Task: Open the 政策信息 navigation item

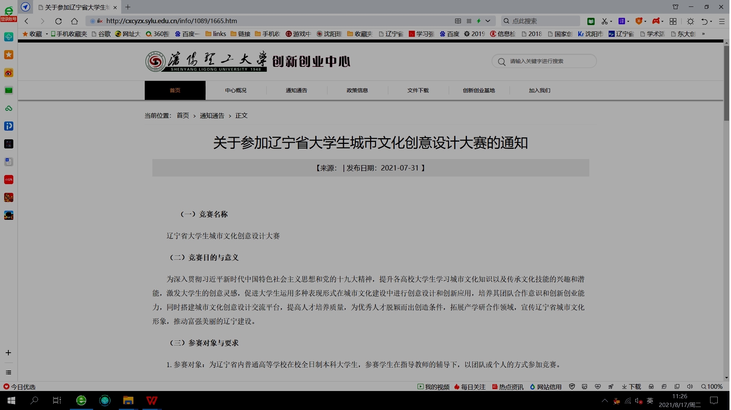Action: [358, 90]
